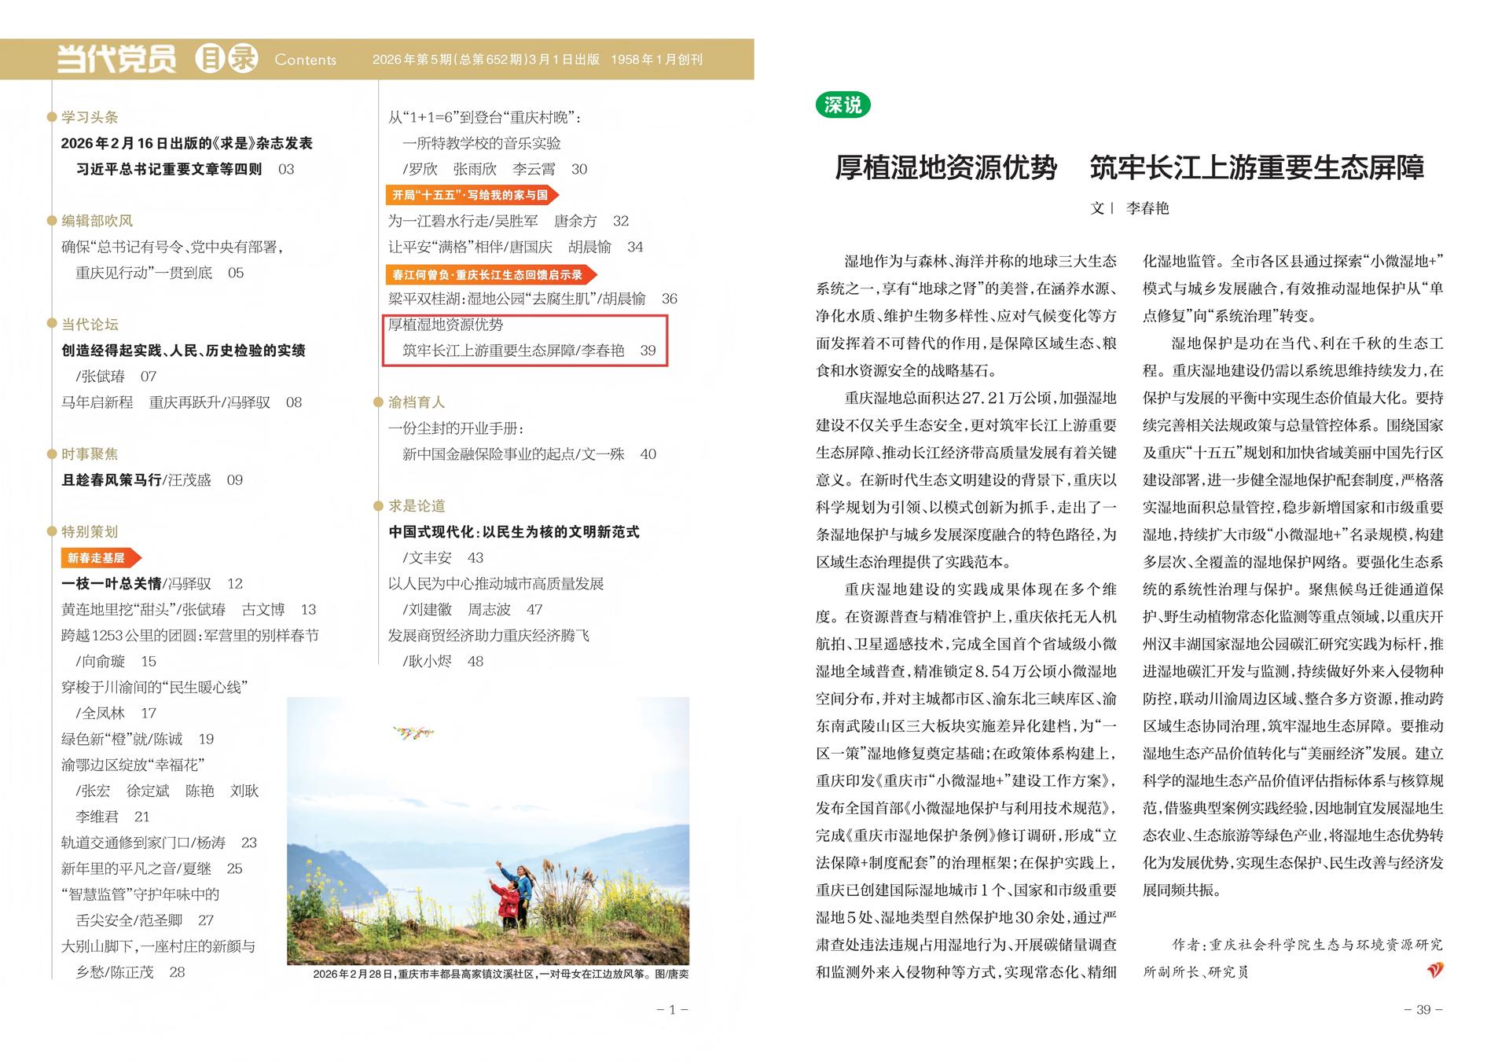Click the bullet dot beside 学习头条

click(53, 118)
